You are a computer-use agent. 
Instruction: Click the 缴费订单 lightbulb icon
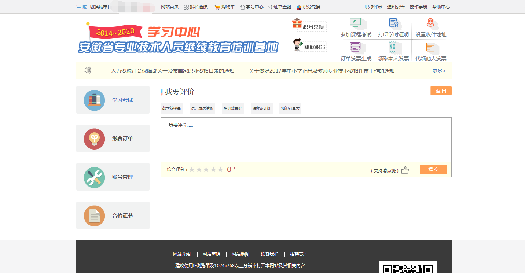(94, 139)
